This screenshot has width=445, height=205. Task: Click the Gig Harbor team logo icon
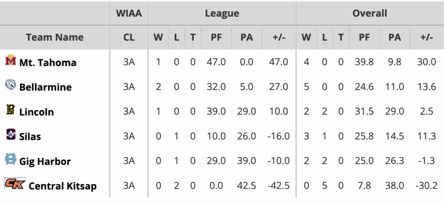10,160
